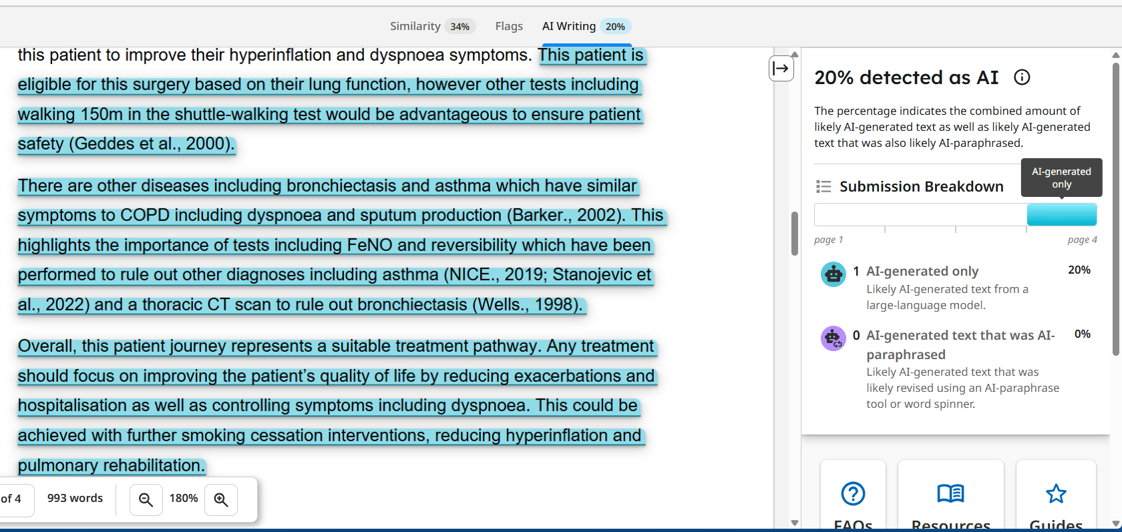Click the teal AI-generated only robot icon
1122x532 pixels.
pyautogui.click(x=833, y=274)
